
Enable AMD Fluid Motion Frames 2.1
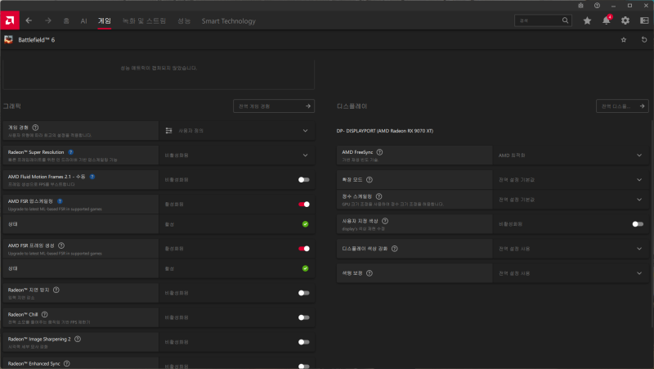[304, 179]
